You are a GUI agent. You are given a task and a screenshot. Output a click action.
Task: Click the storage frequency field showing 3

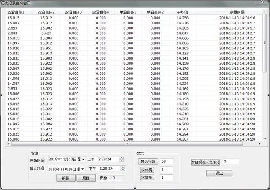pos(230,162)
